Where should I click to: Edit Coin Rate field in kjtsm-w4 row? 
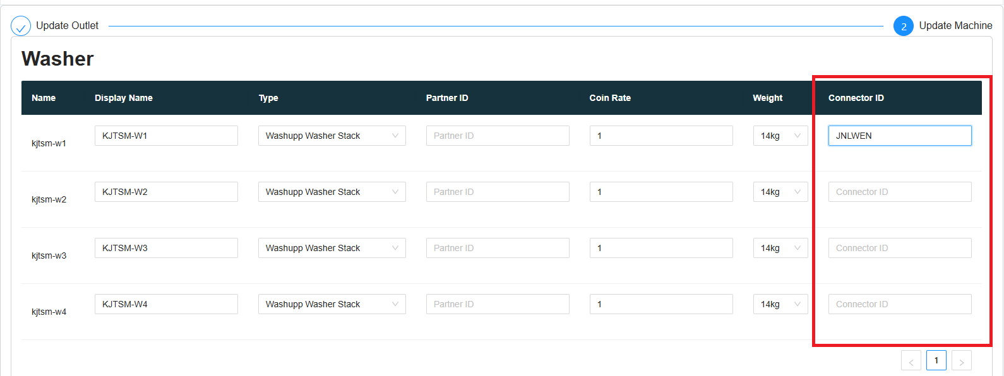coord(661,304)
